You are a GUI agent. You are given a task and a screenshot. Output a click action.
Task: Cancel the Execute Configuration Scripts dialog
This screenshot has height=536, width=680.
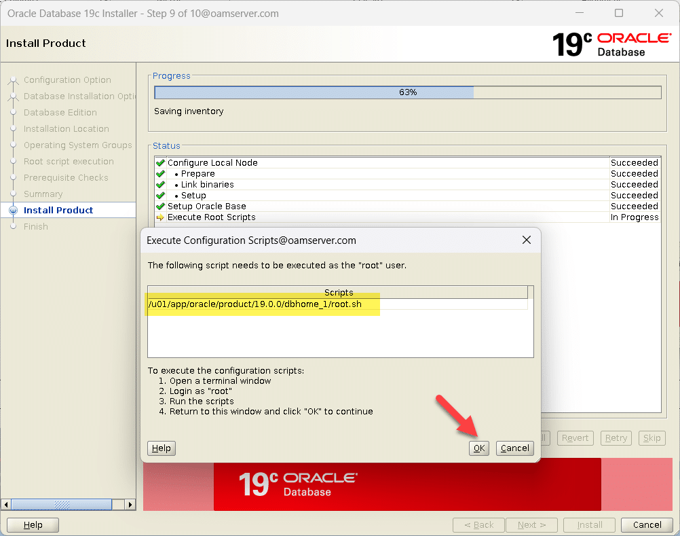tap(515, 448)
